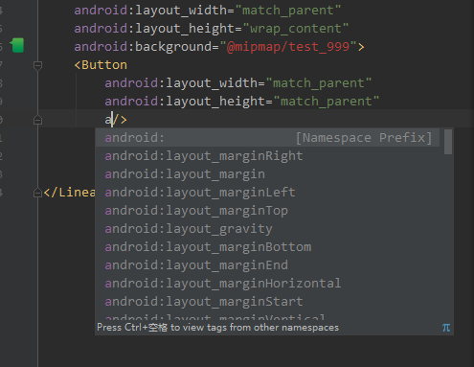This screenshot has width=474, height=367.
Task: Click the Ctrl+空格 namespaces hint text
Action: coord(217,328)
